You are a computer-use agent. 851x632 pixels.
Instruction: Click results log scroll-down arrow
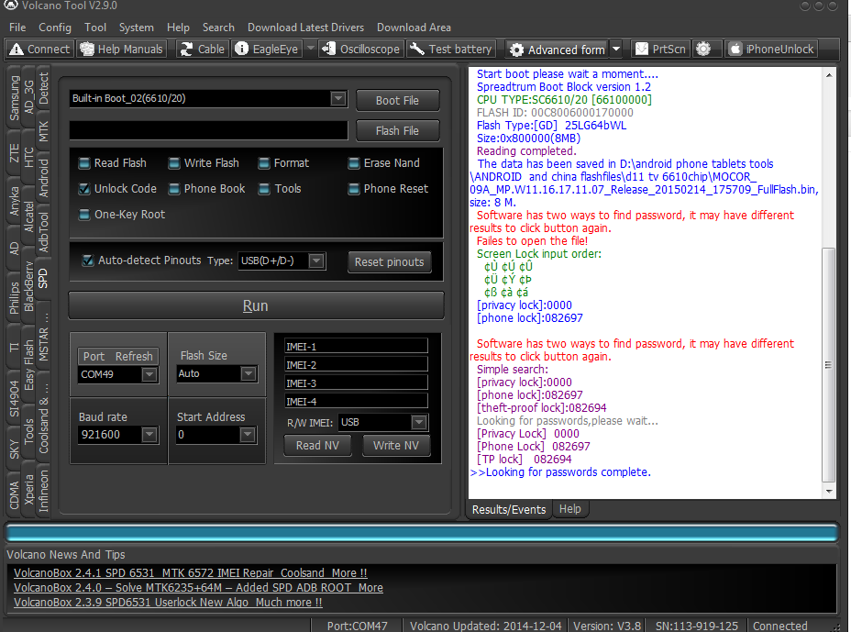pyautogui.click(x=829, y=491)
